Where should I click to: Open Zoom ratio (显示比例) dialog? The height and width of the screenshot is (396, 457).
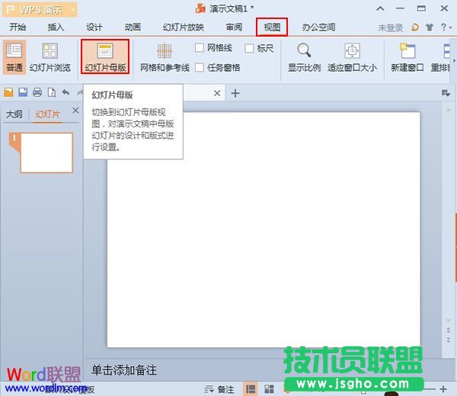pyautogui.click(x=304, y=57)
